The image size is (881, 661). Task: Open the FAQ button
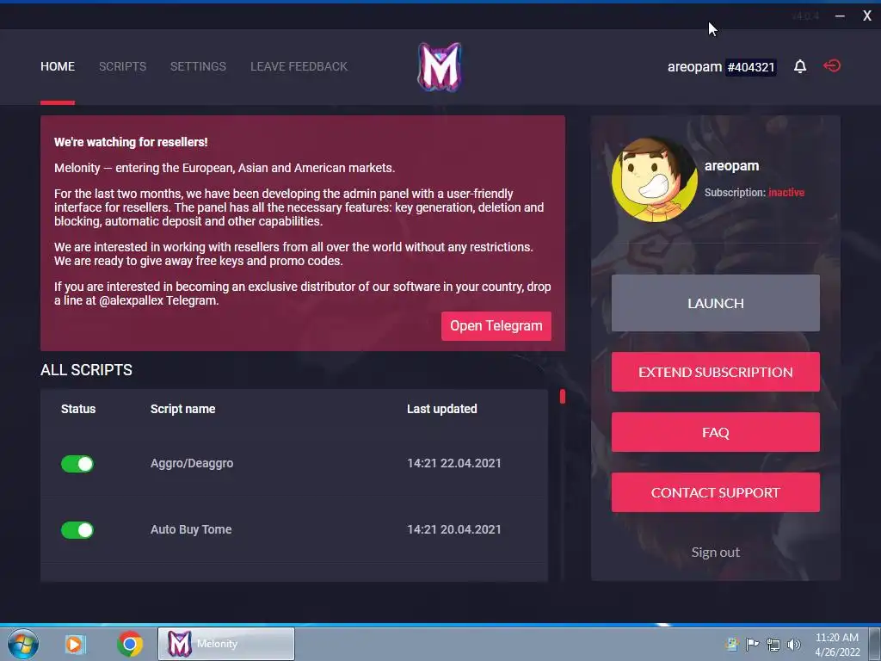click(x=715, y=432)
